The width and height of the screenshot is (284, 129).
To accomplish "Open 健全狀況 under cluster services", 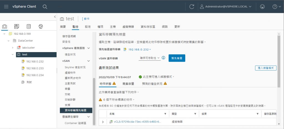I will 70,54.
